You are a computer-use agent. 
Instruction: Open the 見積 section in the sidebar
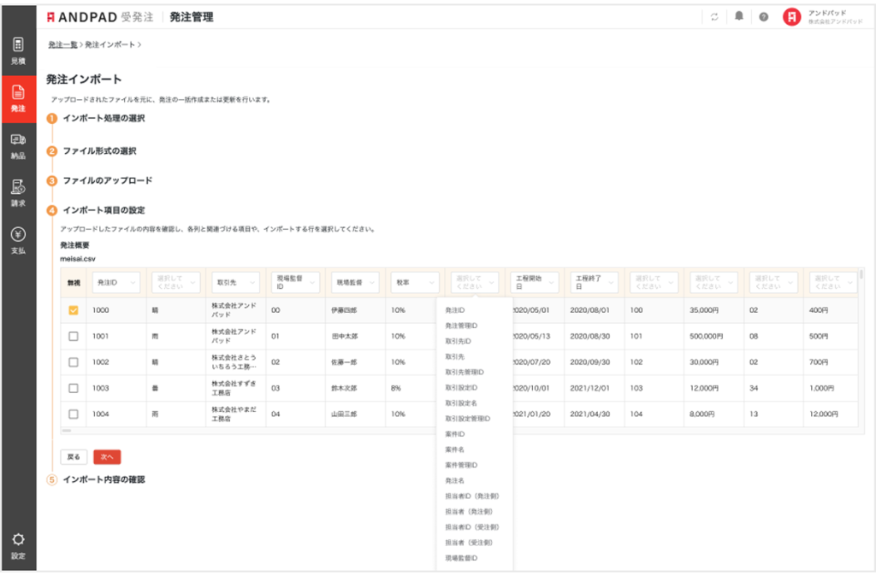18,53
